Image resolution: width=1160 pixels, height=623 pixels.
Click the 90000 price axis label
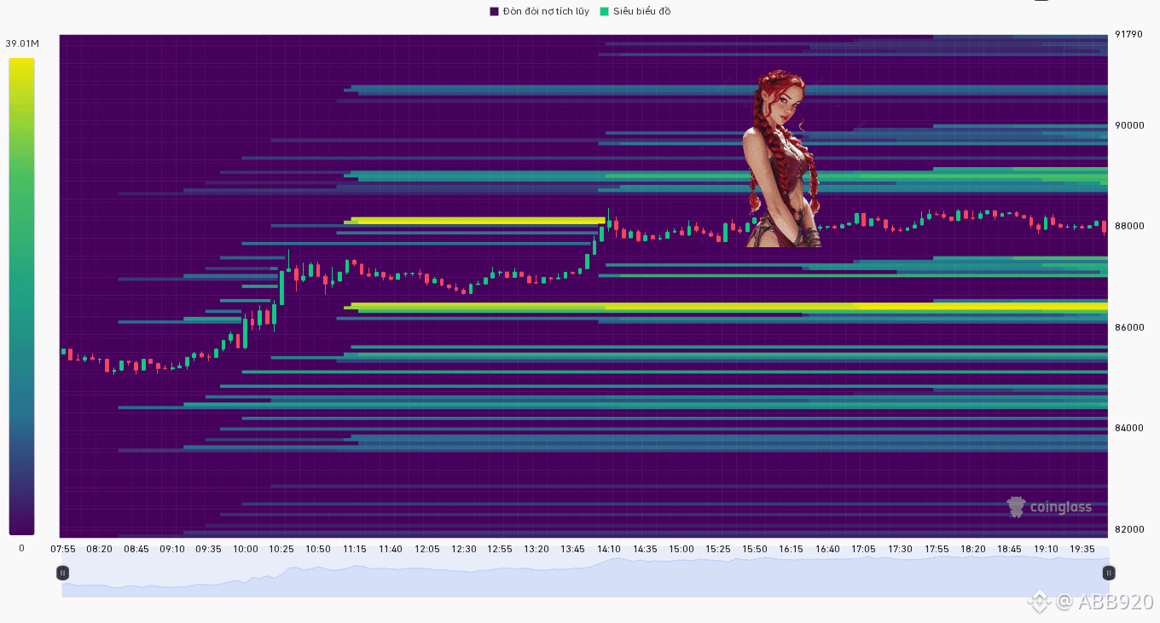pos(1128,125)
